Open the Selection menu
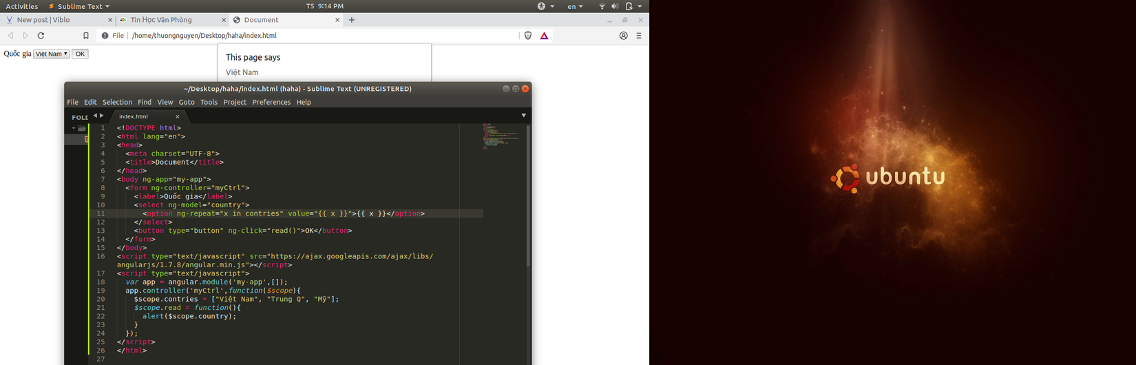The image size is (1136, 365). click(x=117, y=102)
